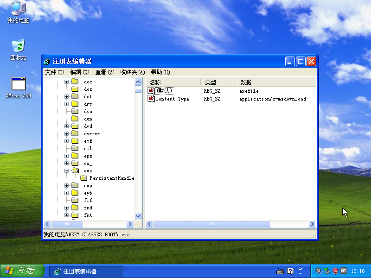Image resolution: width=371 pixels, height=278 pixels.
Task: Click the folder icon of .dsn key
Action: [75, 111]
